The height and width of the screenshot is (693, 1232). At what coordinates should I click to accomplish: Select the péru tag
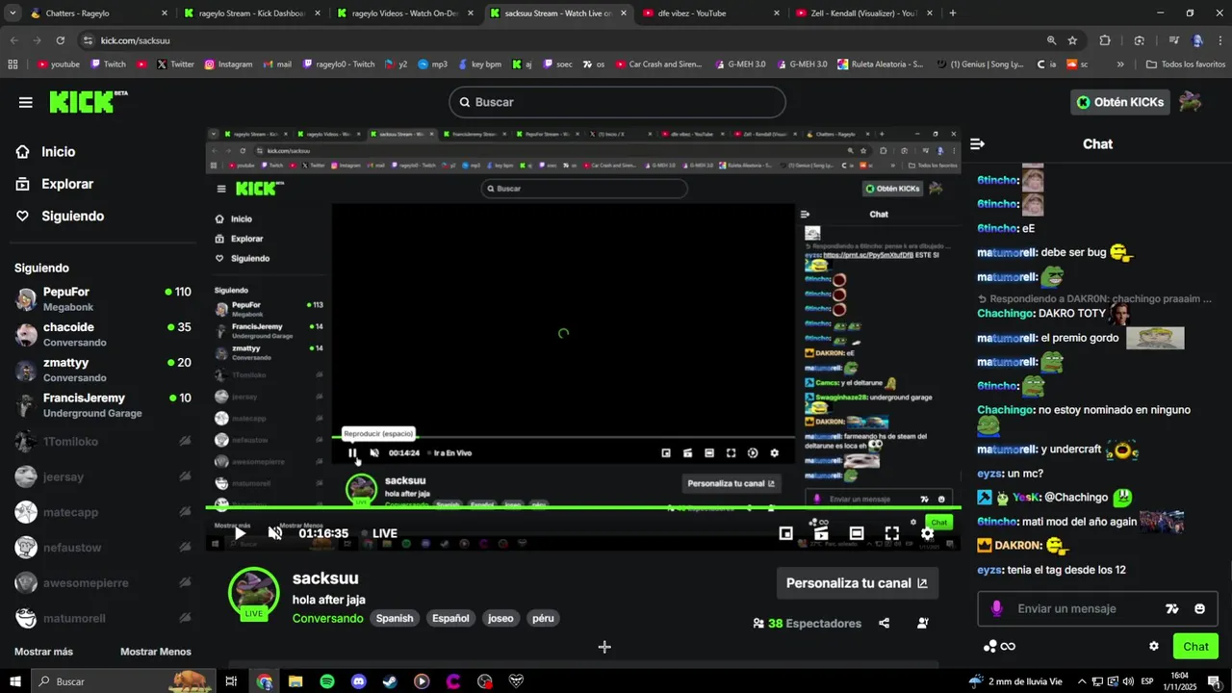tap(543, 618)
